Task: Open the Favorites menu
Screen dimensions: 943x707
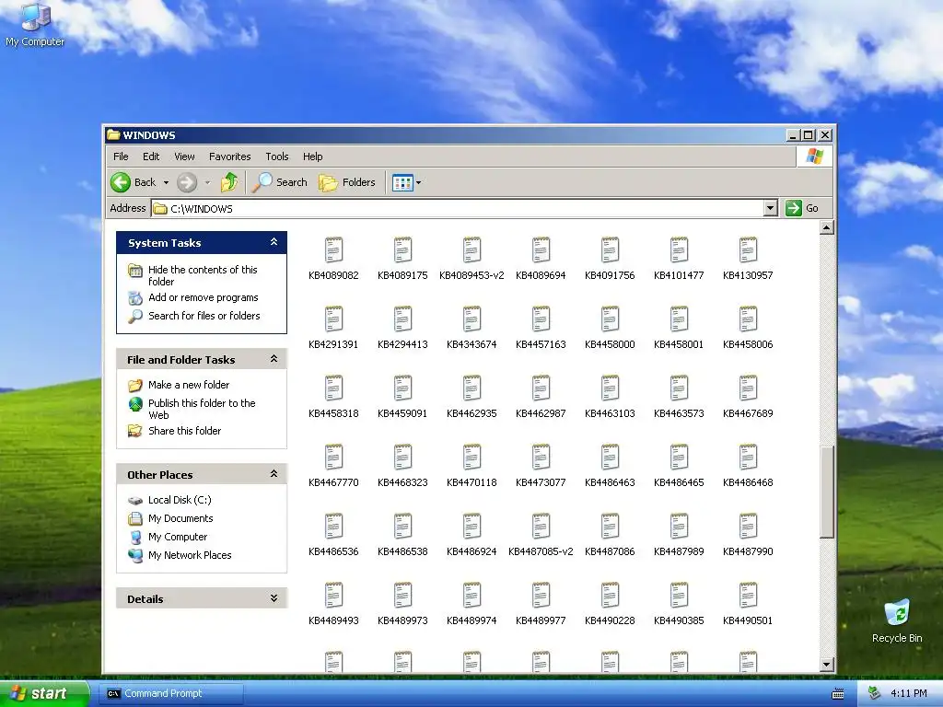Action: click(x=229, y=156)
